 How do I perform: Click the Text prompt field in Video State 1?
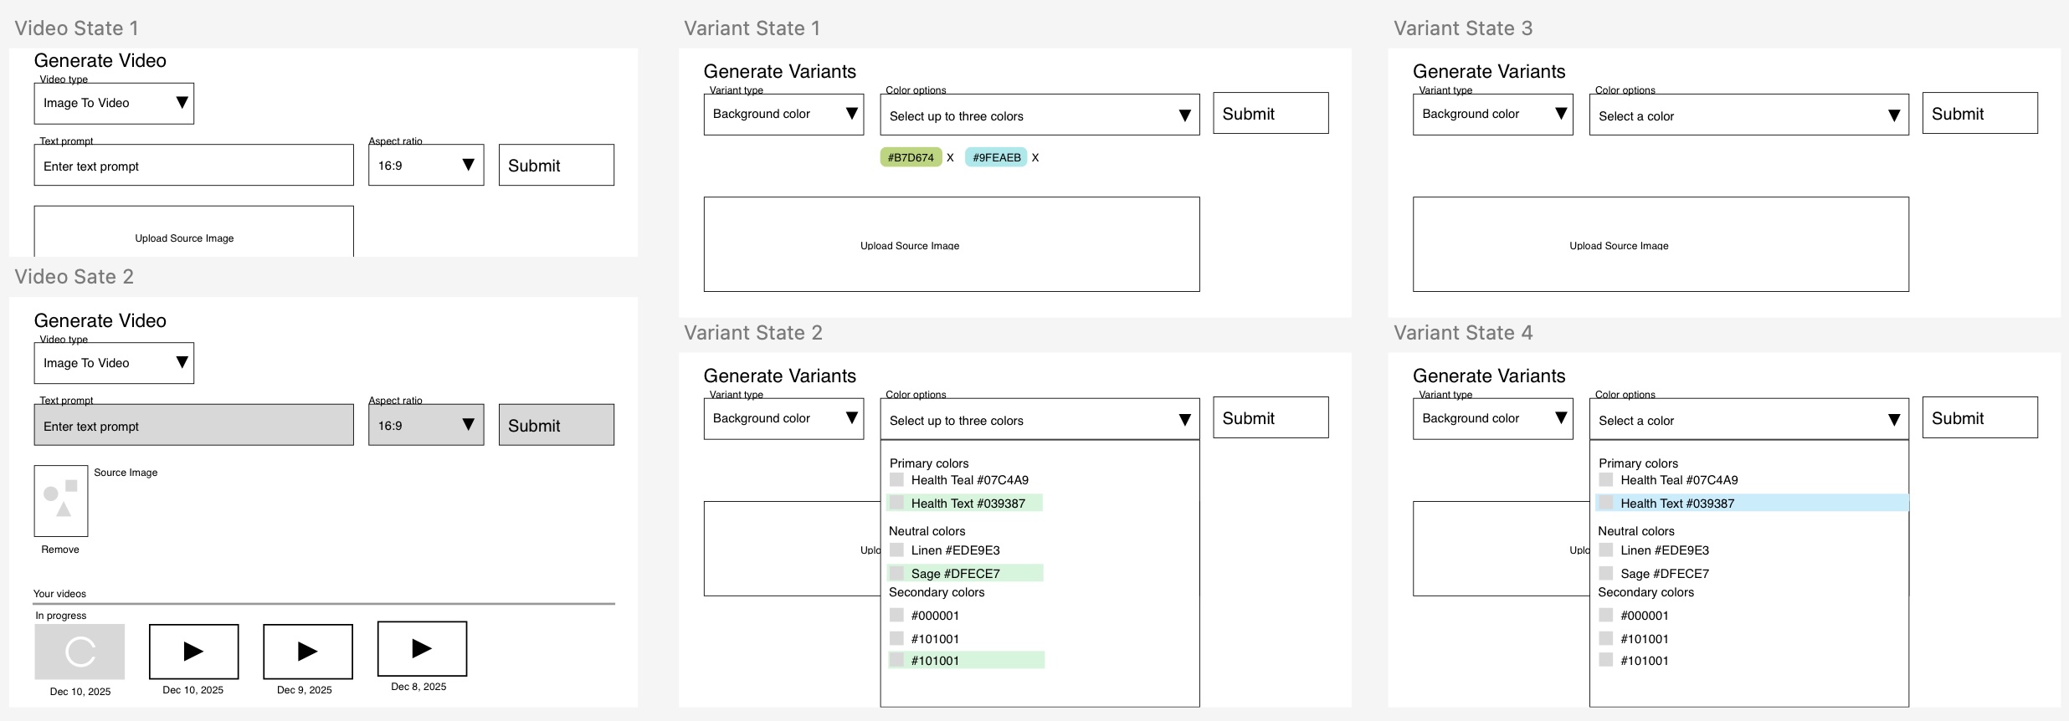tap(193, 166)
